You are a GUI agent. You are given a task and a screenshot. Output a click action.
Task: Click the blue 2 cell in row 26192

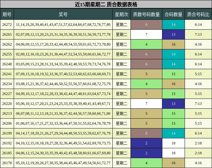(x=146, y=143)
